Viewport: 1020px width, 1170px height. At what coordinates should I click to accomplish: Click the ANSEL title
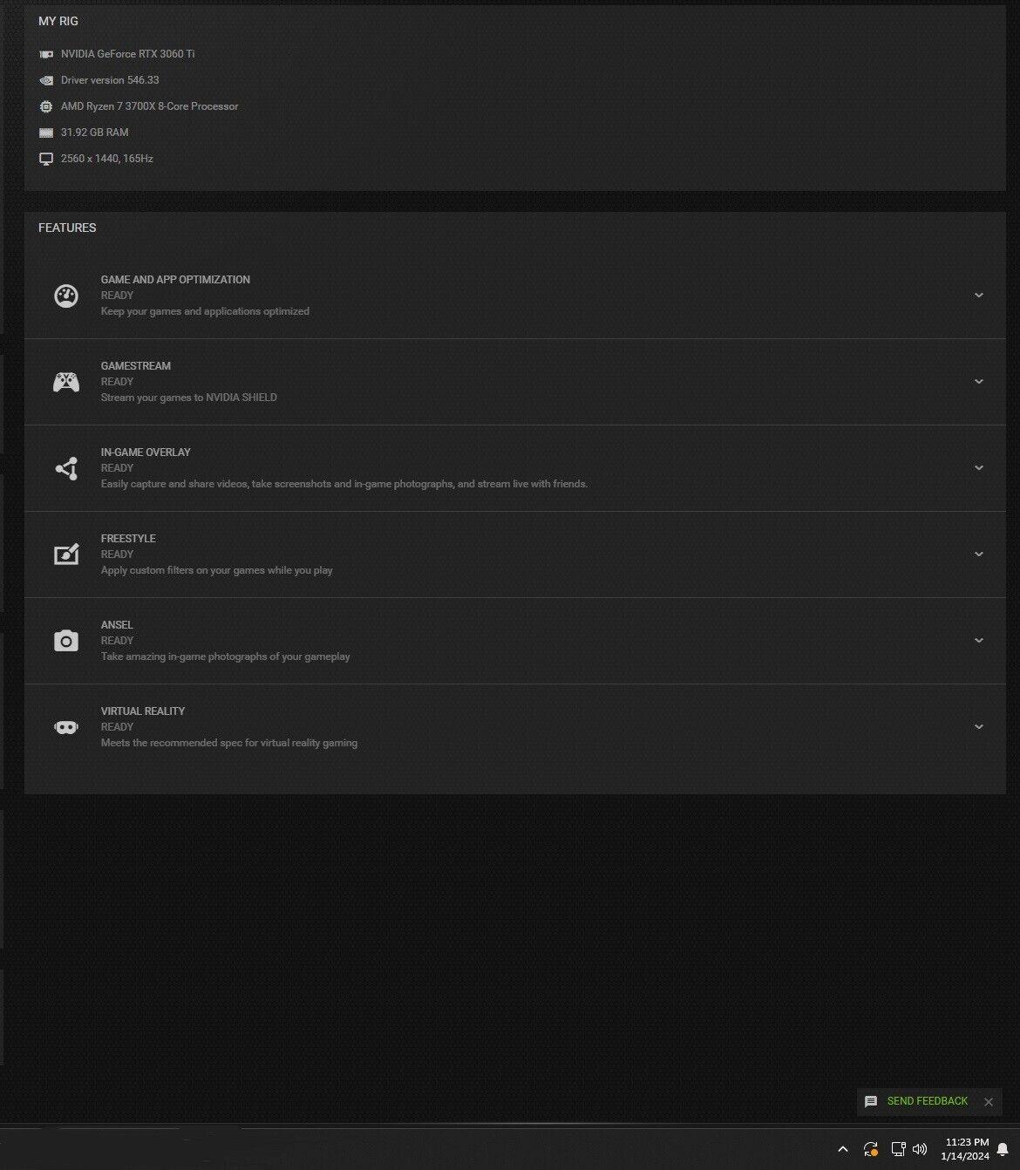pos(117,625)
